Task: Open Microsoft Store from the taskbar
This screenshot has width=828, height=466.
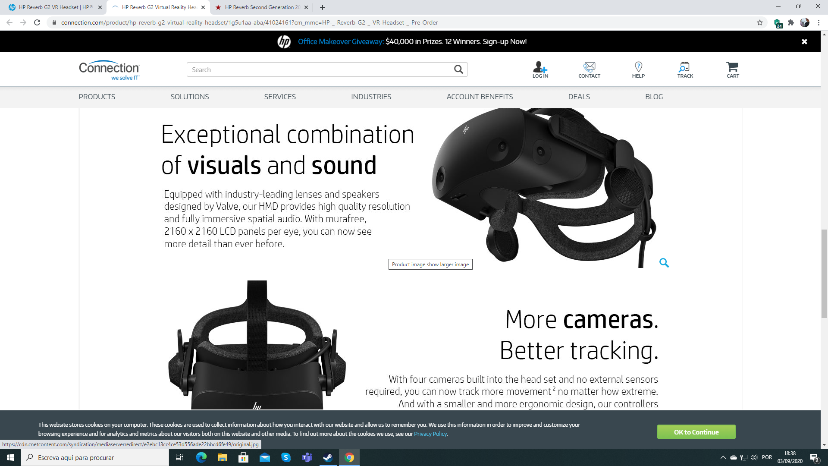Action: (x=244, y=457)
